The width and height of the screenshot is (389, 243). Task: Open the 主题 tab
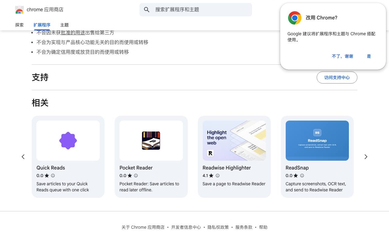(64, 25)
